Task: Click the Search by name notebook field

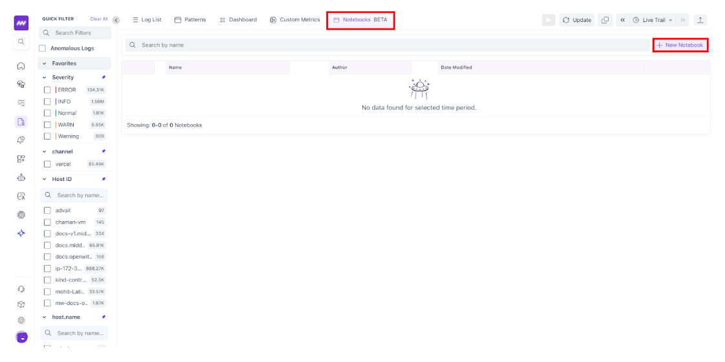Action: [x=388, y=45]
